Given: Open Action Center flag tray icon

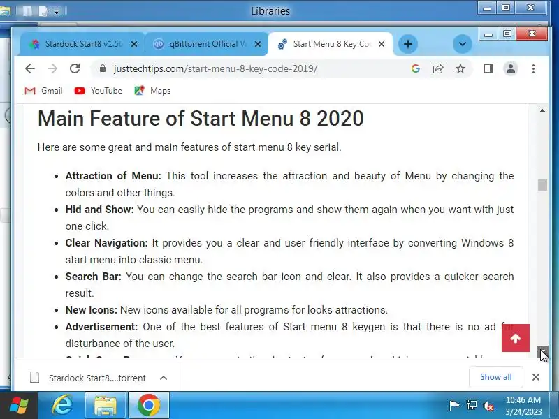Looking at the screenshot, I should coord(454,406).
